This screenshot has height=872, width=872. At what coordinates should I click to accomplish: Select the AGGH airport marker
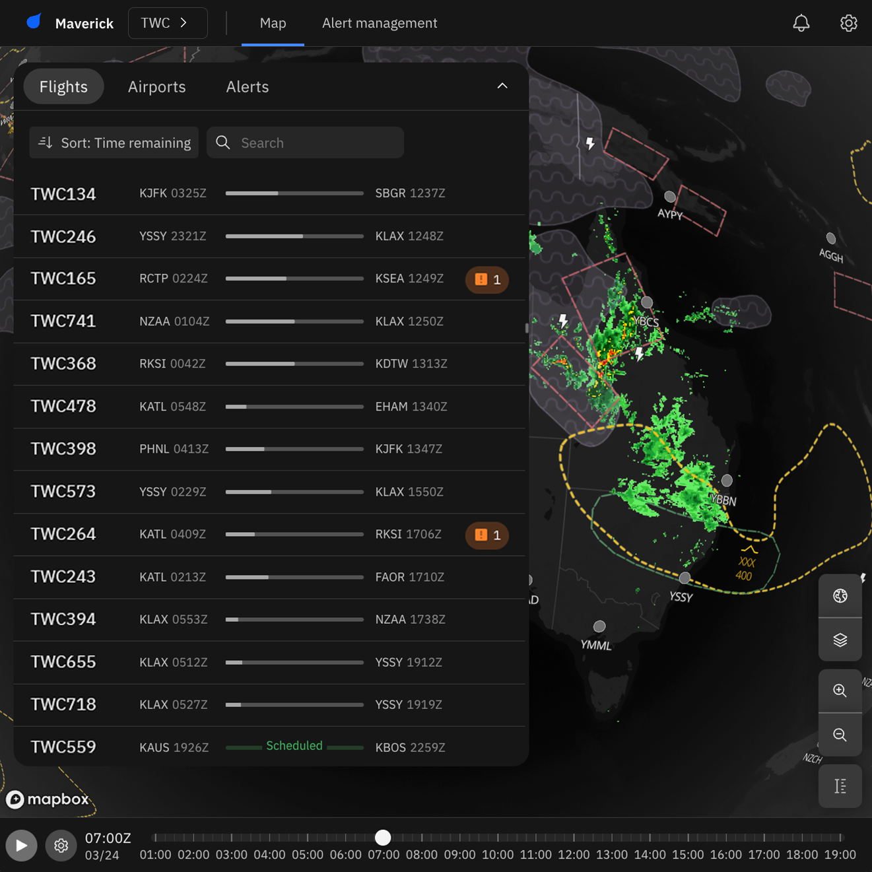pos(831,238)
